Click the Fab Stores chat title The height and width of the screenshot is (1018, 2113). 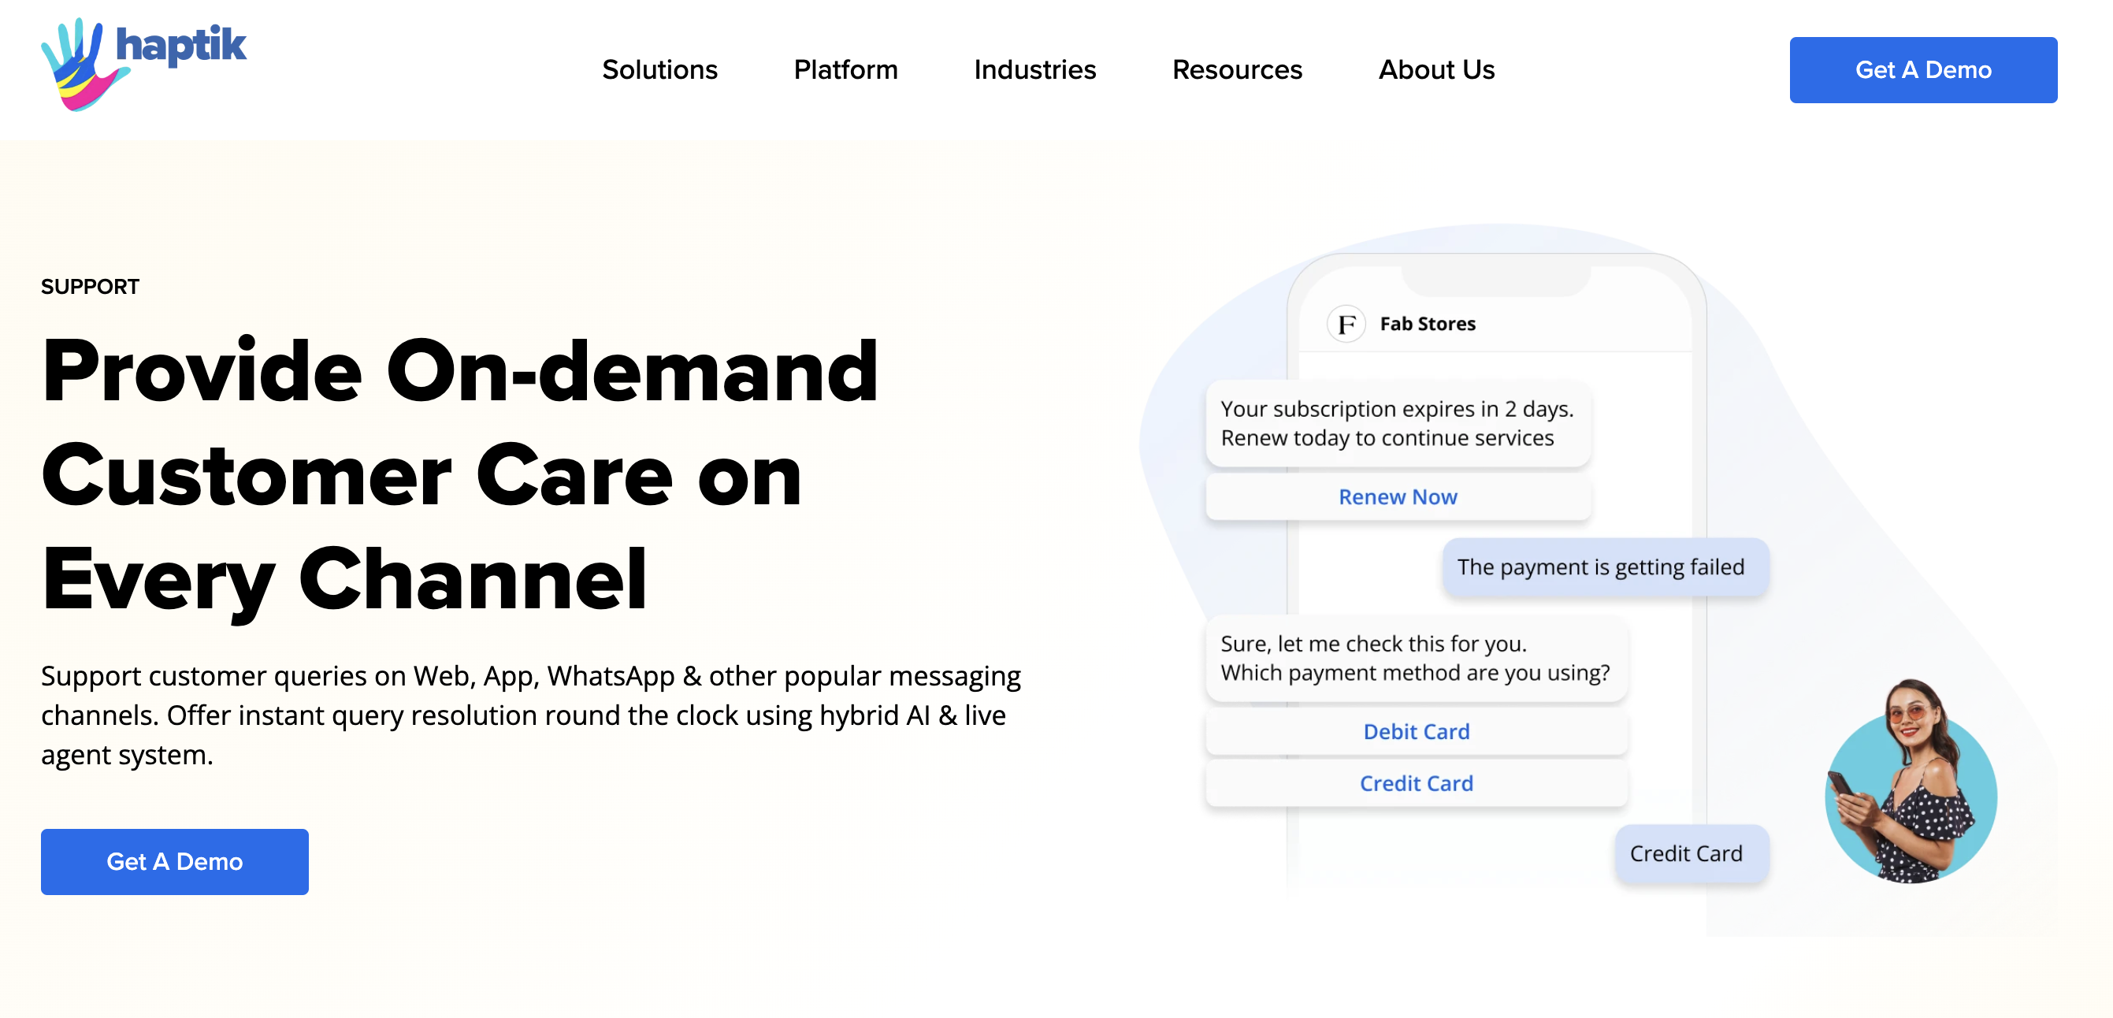[x=1428, y=324]
